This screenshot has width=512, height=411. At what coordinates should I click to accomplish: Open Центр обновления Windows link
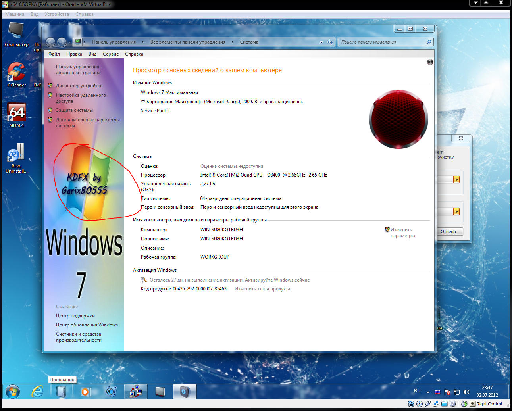tap(87, 325)
